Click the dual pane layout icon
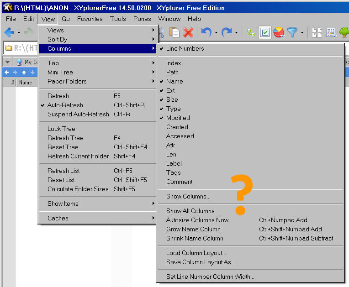The width and height of the screenshot is (349, 287). (317, 33)
